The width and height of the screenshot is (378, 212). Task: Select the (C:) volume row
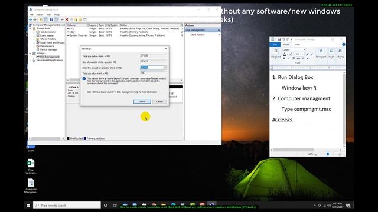[125, 29]
